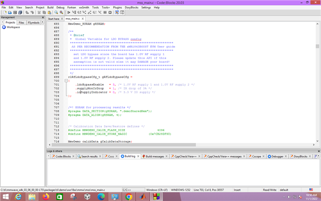The image size is (321, 201).
Task: Open debugging windows toolbar icon
Action: coord(117,13)
